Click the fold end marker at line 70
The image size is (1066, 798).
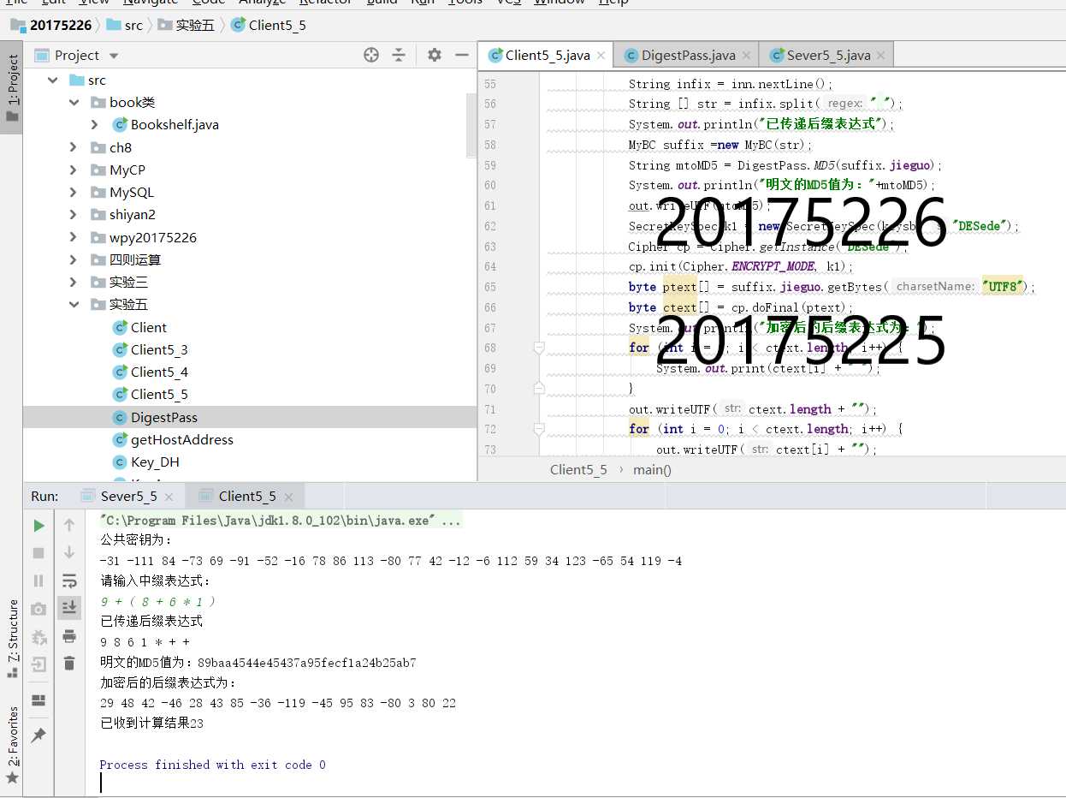[539, 388]
